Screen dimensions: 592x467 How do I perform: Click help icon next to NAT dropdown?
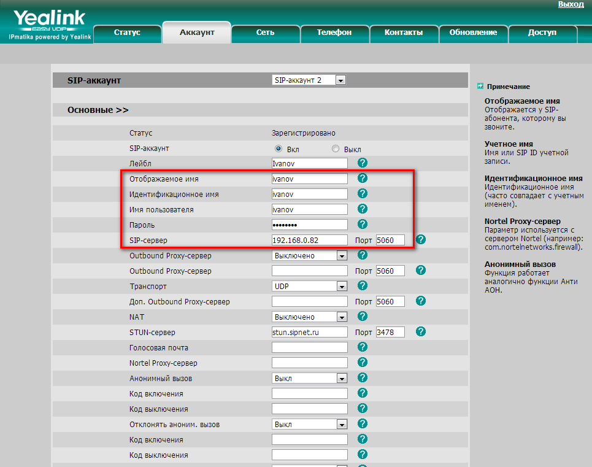(363, 316)
